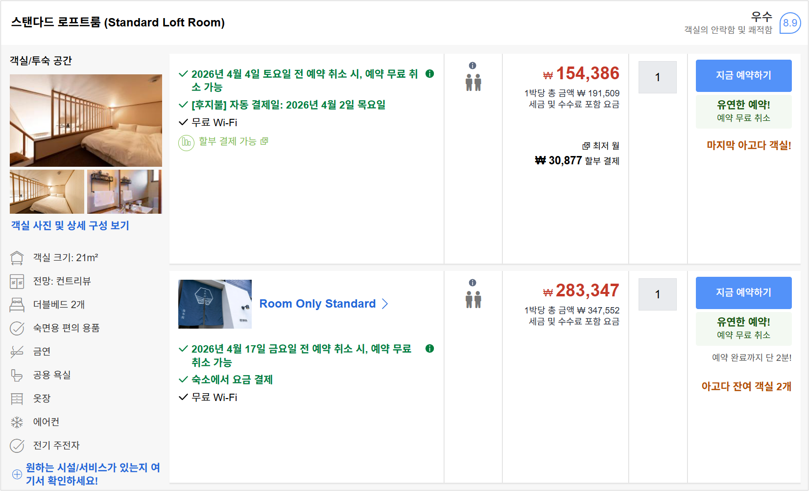View the bathroom sink thumbnail photo
The width and height of the screenshot is (809, 491).
click(x=124, y=192)
